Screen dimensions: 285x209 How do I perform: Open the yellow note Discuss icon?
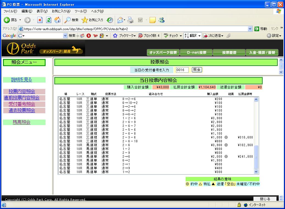point(152,20)
